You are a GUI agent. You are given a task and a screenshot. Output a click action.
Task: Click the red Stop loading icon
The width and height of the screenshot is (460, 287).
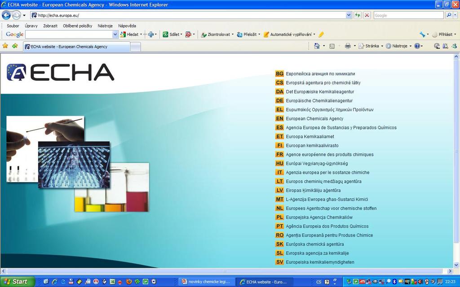pyautogui.click(x=367, y=15)
